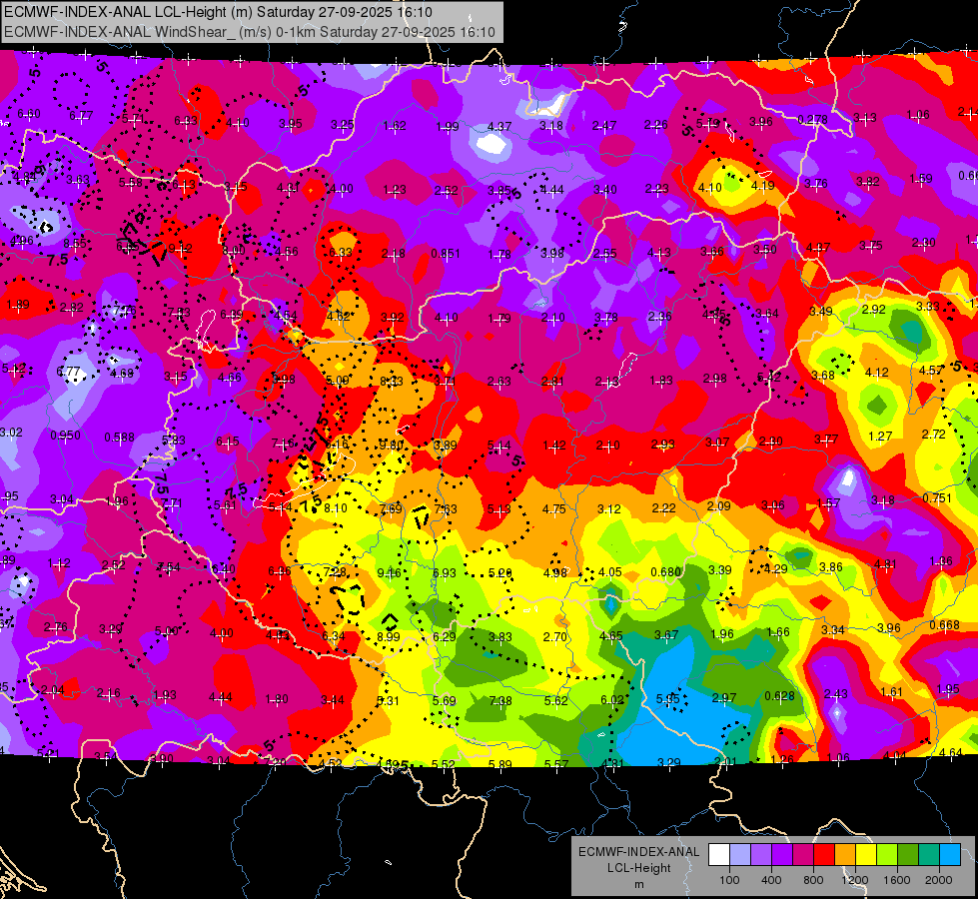978x899 pixels.
Task: Click the grid value 4.12
Action: click(x=876, y=373)
